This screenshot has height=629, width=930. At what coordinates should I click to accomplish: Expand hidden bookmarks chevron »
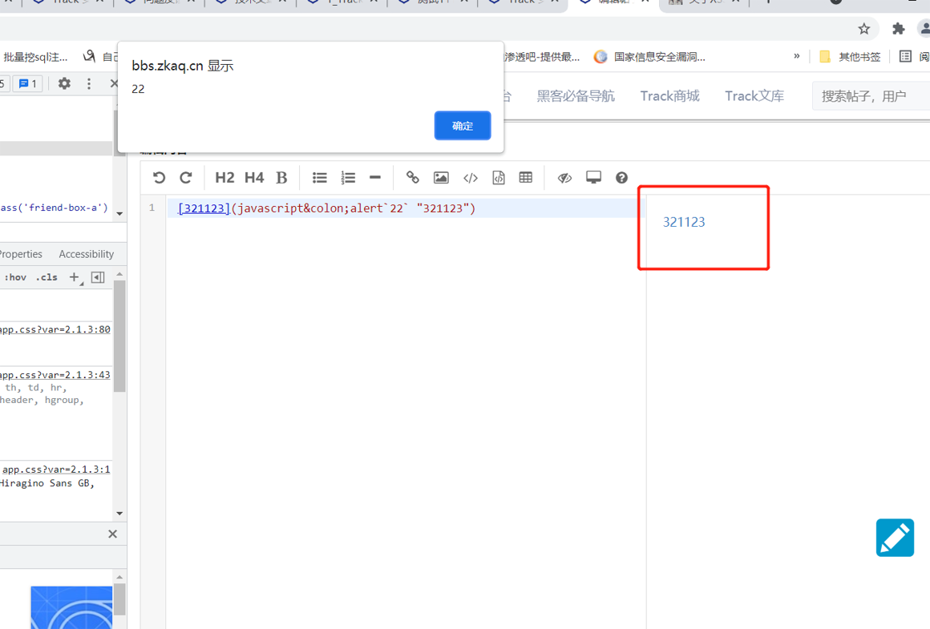click(797, 56)
